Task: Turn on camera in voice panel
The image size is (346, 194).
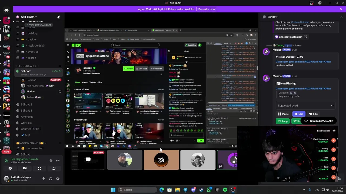Action: pyautogui.click(x=10, y=168)
